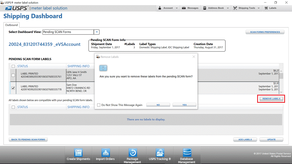Click STATUS header in compatible labels table
292x164 pixels.
tap(23, 107)
